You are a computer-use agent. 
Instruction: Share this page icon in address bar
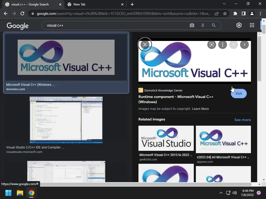[217, 13]
